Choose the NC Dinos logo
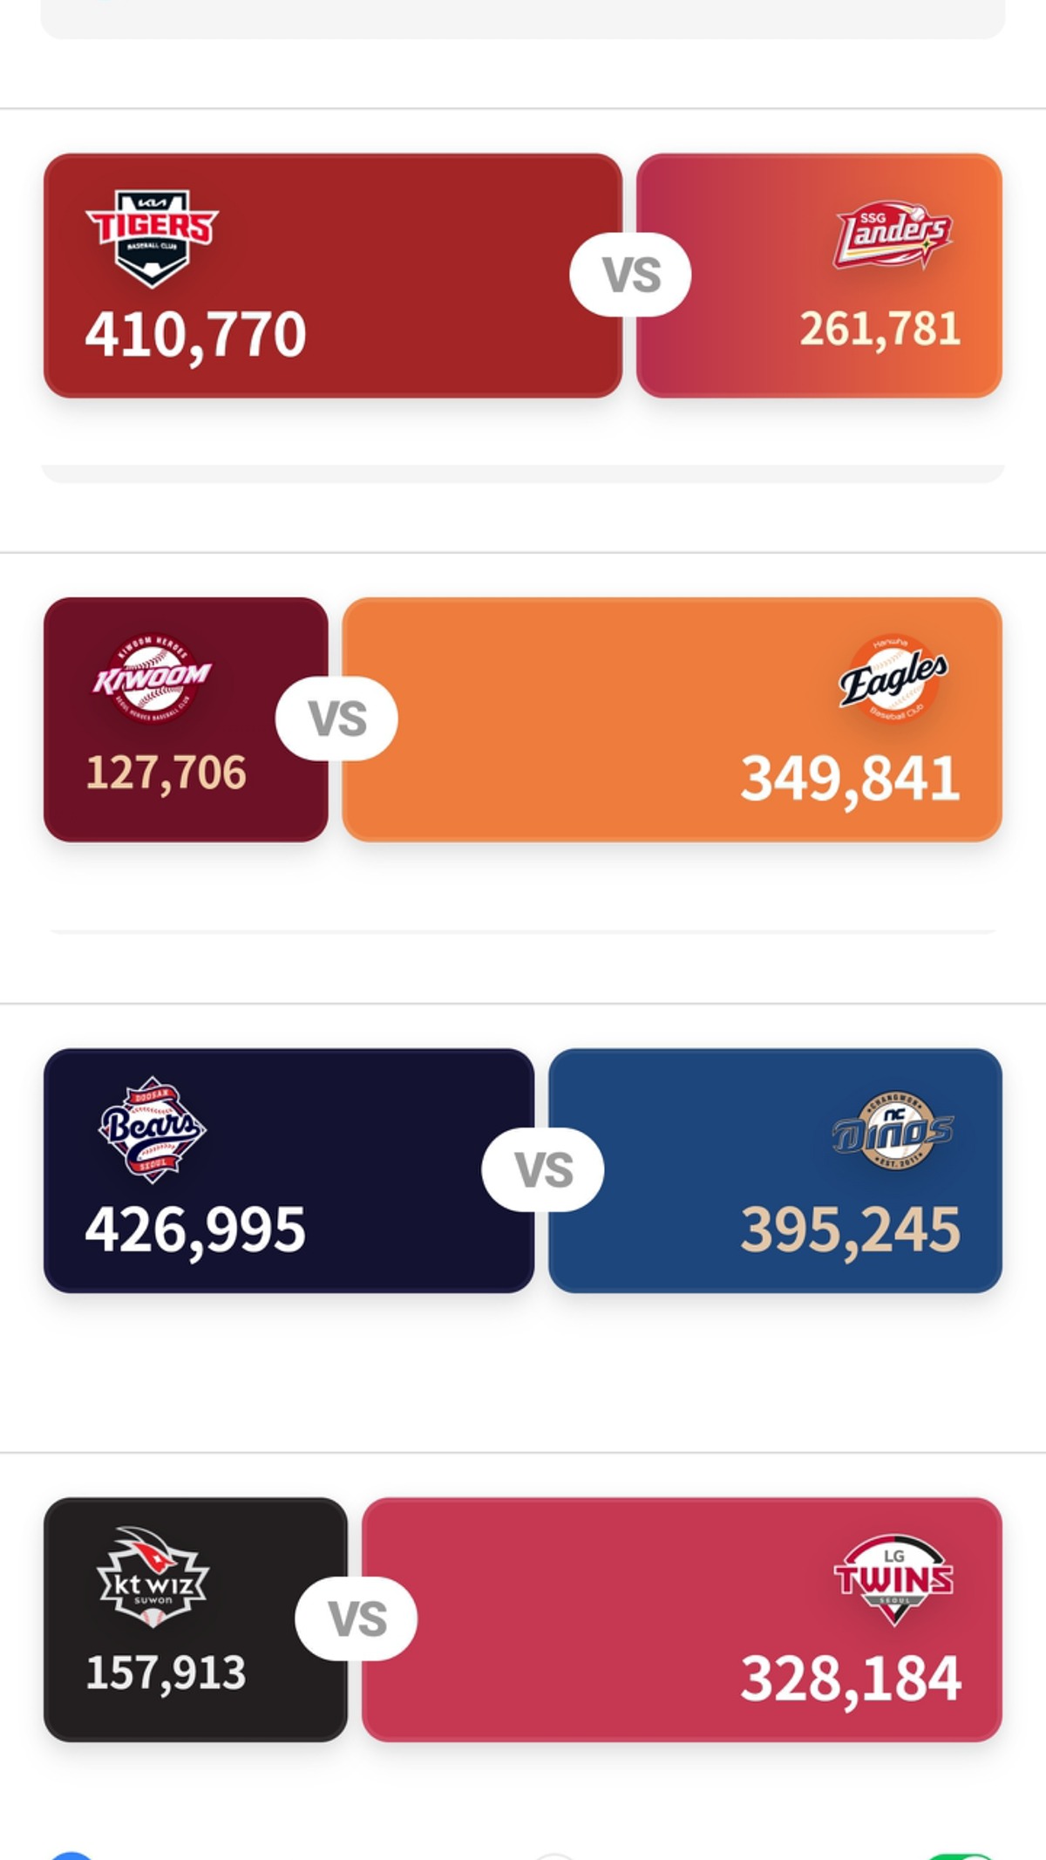The width and height of the screenshot is (1046, 1860). tap(893, 1130)
